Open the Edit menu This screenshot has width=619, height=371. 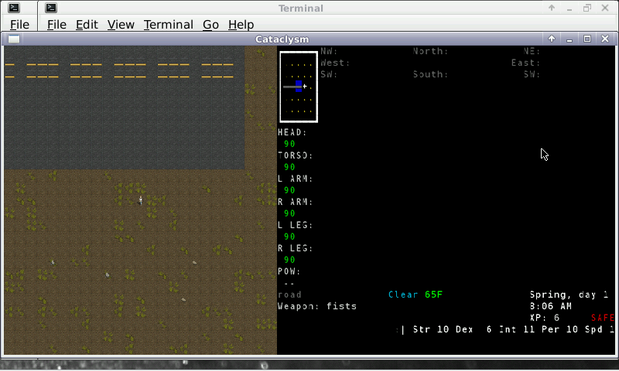pyautogui.click(x=87, y=24)
